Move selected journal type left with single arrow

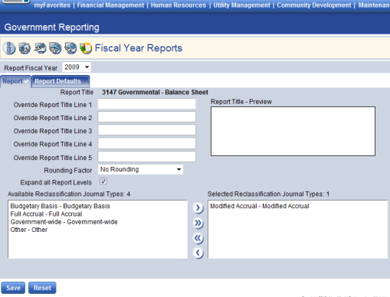tap(198, 253)
